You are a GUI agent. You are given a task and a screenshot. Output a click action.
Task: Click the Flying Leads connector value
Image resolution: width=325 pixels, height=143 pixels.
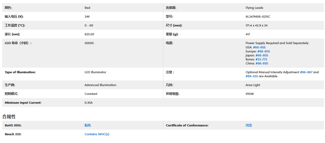(254, 8)
